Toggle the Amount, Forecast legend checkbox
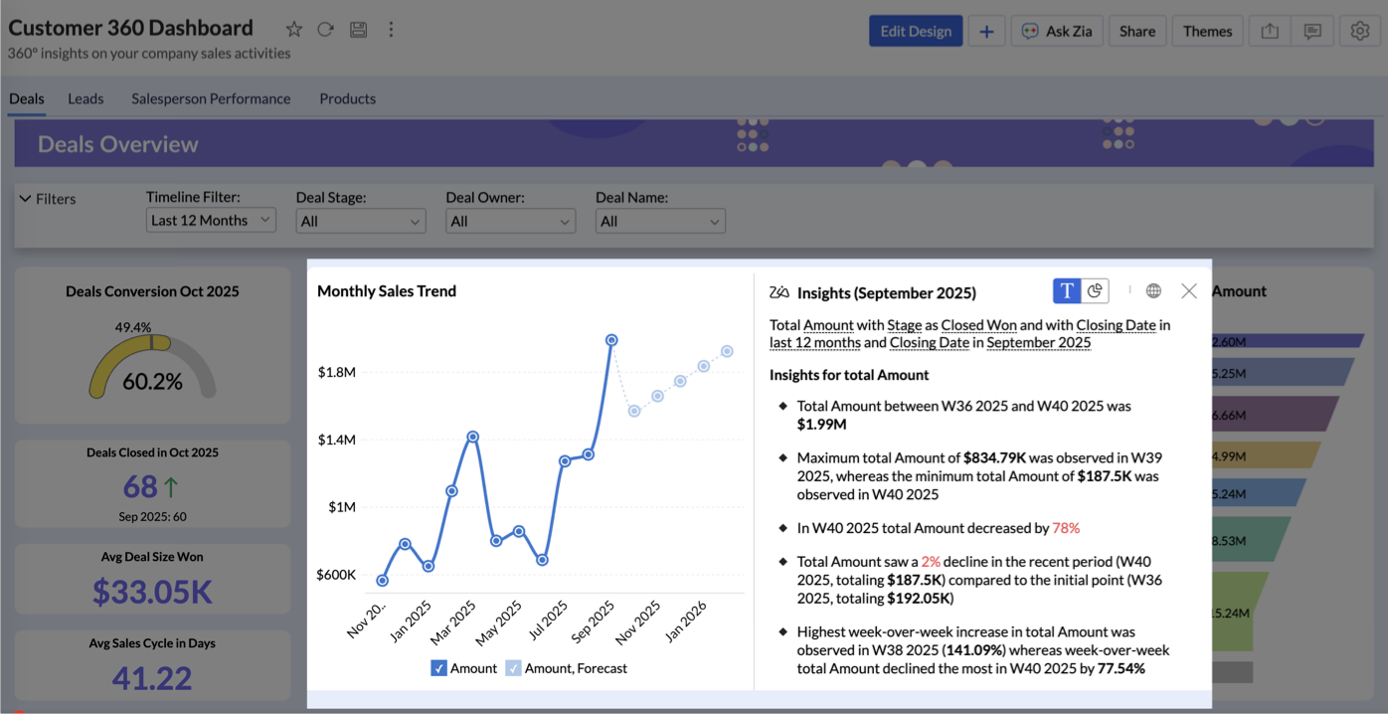 coord(513,668)
